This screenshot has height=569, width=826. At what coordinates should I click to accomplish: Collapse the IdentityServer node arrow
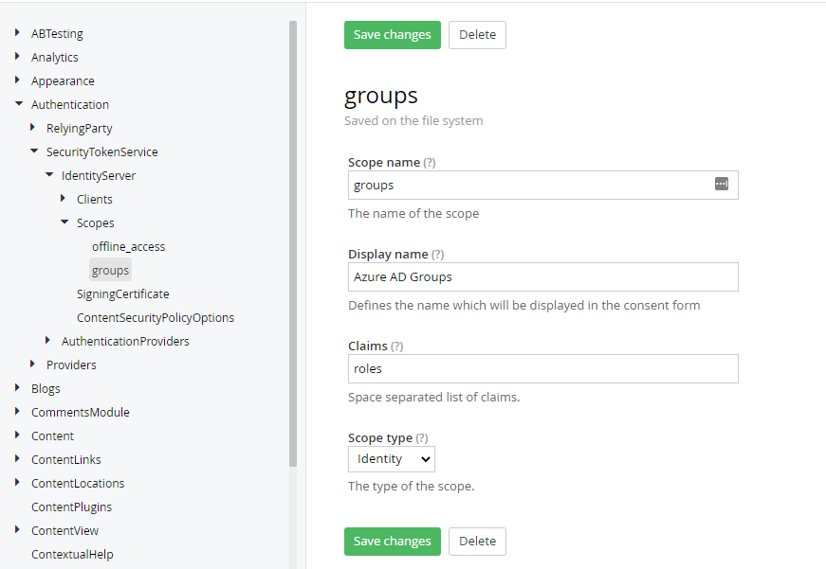(x=49, y=174)
